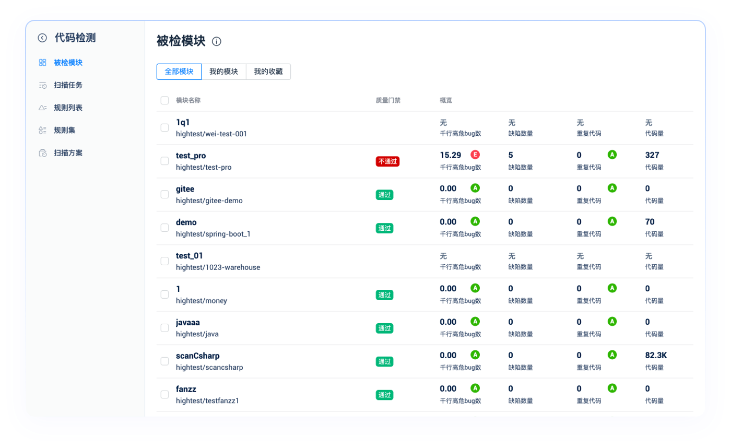The height and width of the screenshot is (448, 731).
Task: Click the 规则列表 sidebar icon
Action: pos(43,108)
